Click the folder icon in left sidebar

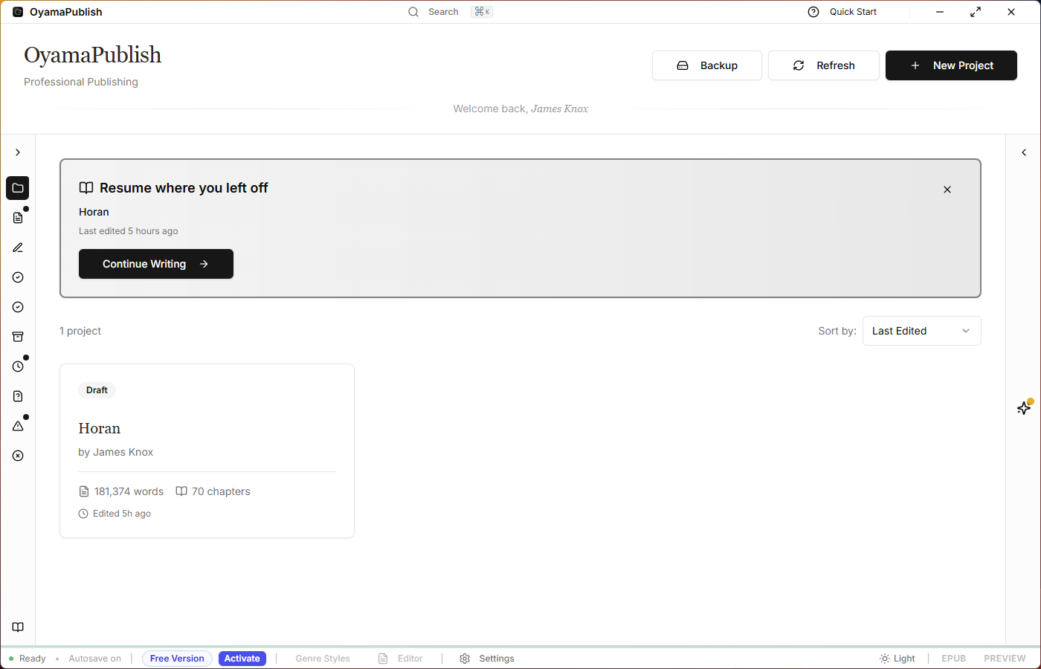[18, 188]
